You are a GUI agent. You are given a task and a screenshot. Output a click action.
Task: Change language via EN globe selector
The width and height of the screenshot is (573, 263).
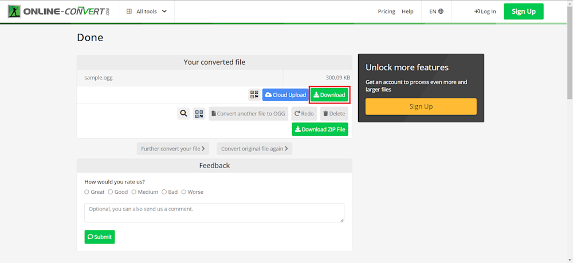pyautogui.click(x=436, y=11)
